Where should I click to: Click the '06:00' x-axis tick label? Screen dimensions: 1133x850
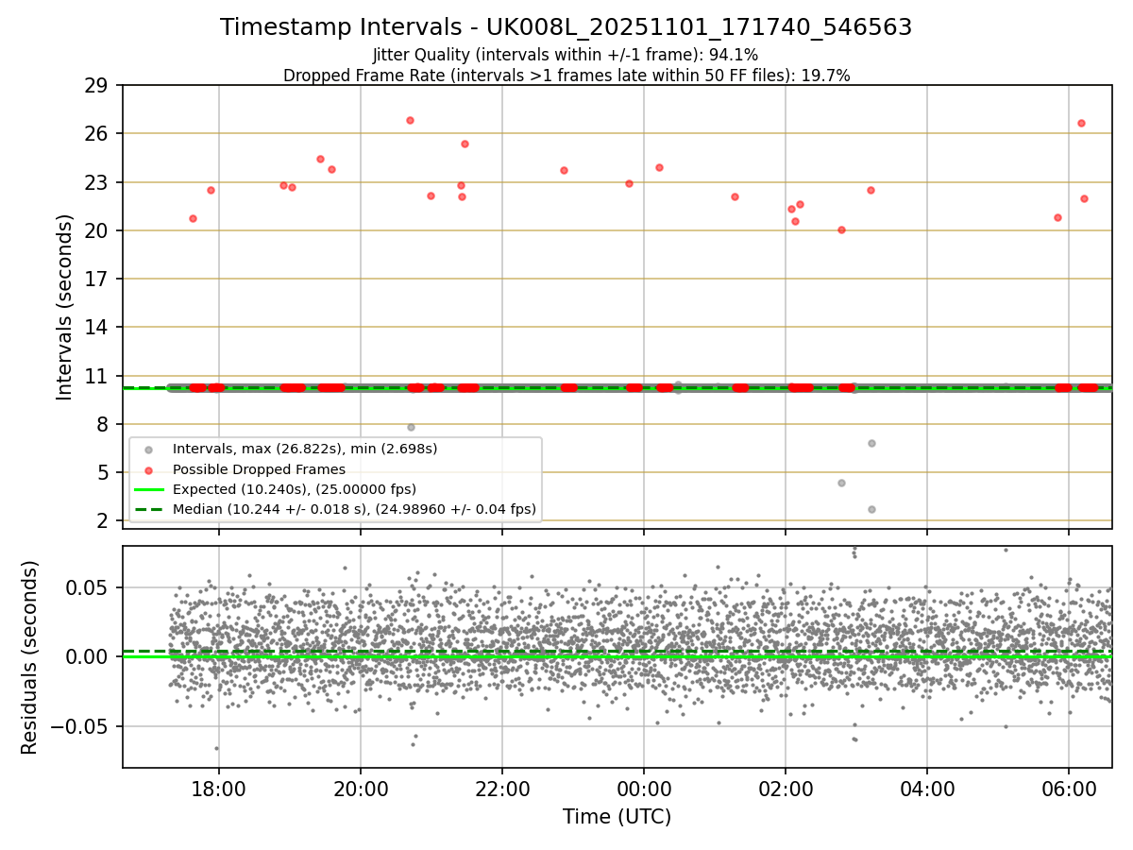pyautogui.click(x=1069, y=790)
